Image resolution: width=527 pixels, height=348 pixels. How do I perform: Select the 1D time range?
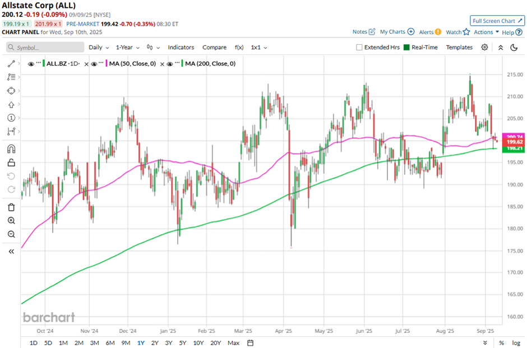33,342
